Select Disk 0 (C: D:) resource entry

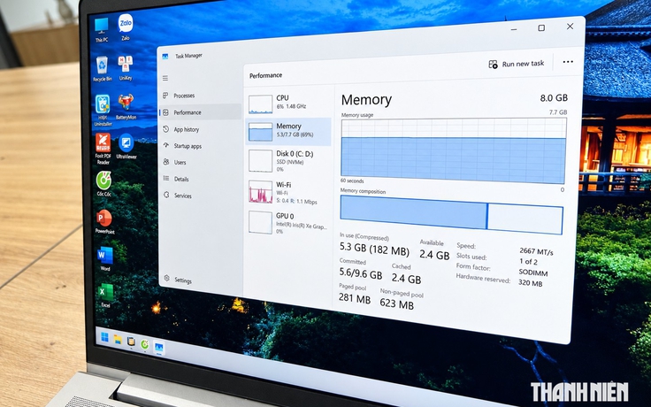point(288,161)
